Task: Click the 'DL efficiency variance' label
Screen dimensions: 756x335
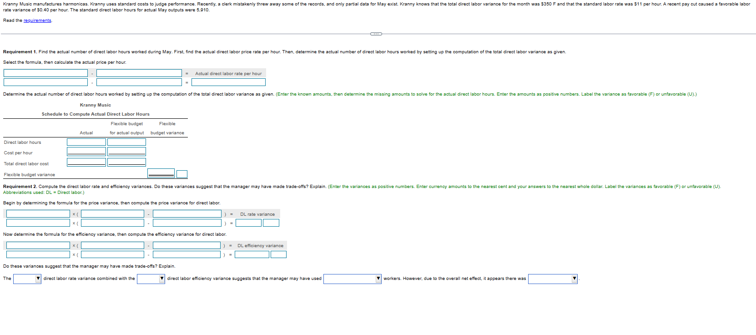Action: point(260,246)
